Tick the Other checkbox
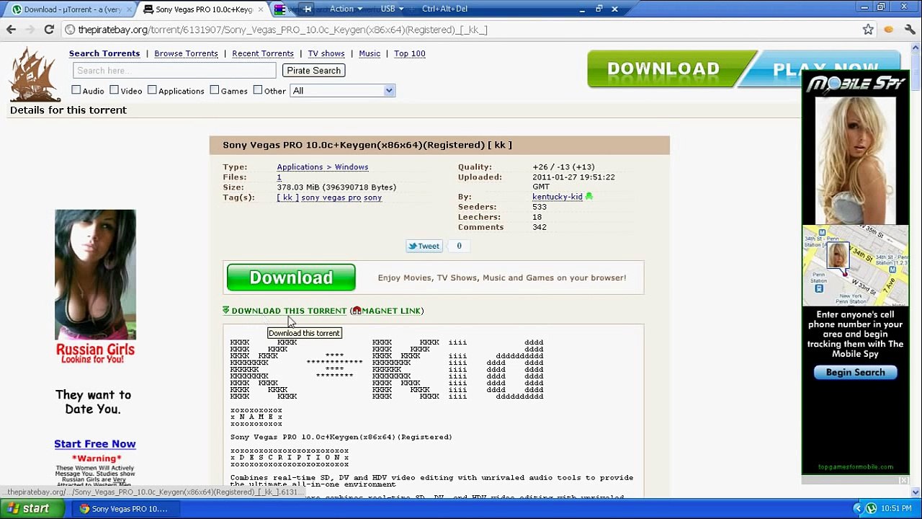This screenshot has width=922, height=519. [x=258, y=90]
